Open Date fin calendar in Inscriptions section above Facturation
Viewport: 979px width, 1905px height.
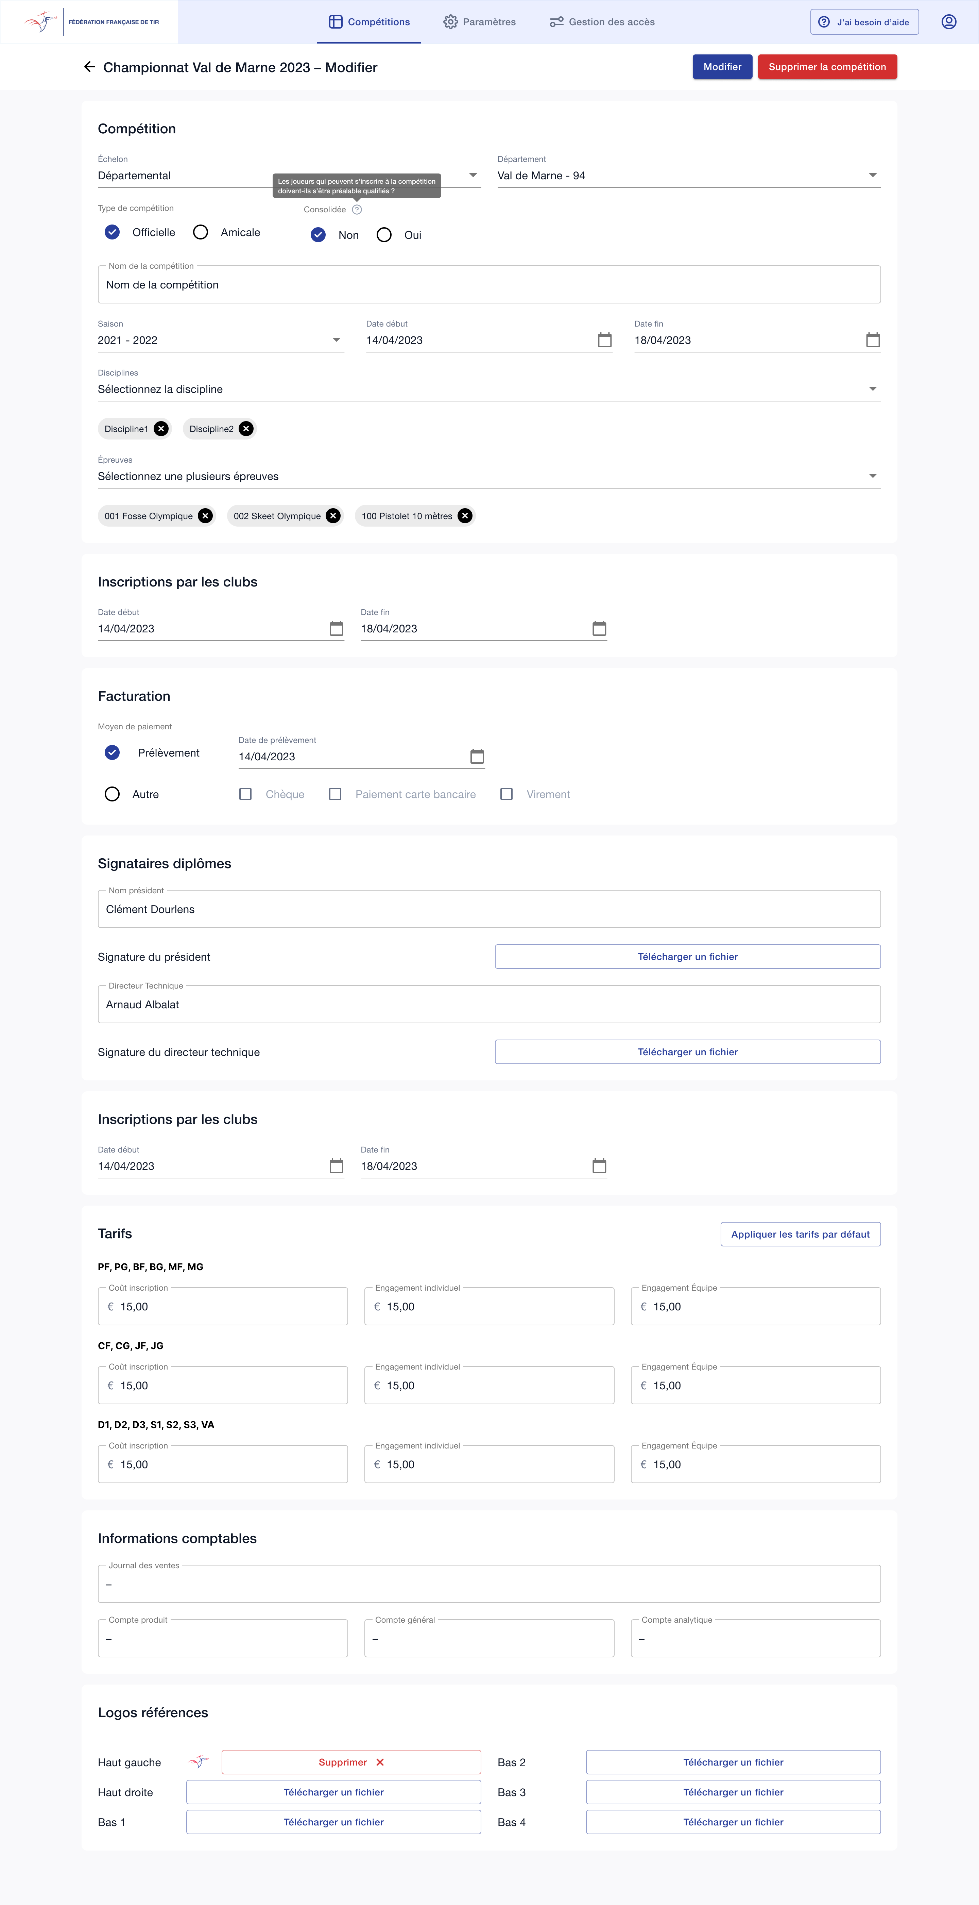coord(599,629)
